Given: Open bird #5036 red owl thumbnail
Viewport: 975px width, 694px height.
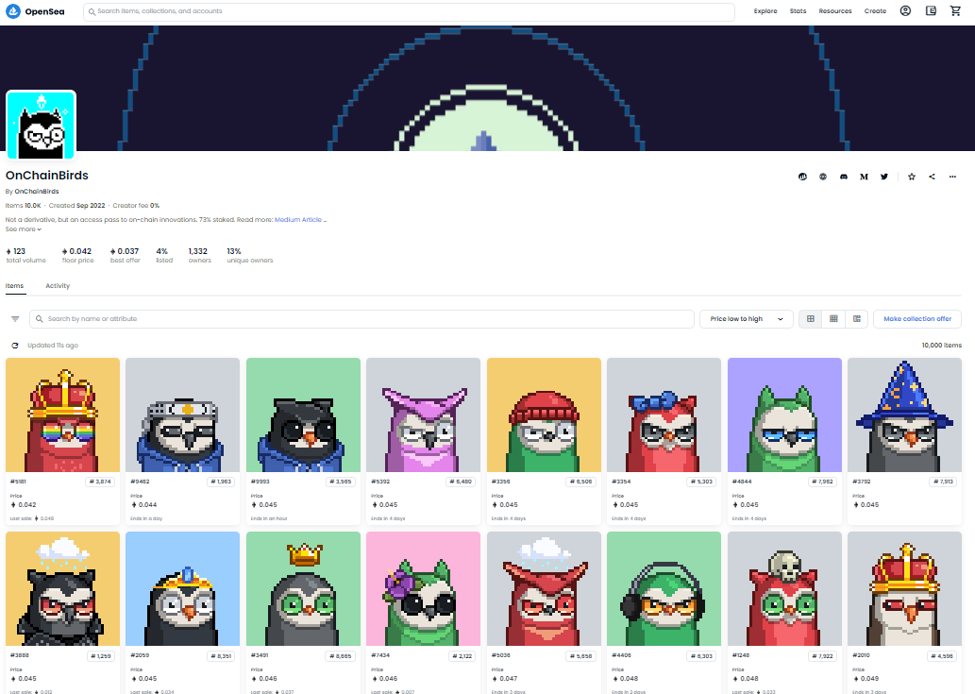Looking at the screenshot, I should pyautogui.click(x=544, y=589).
